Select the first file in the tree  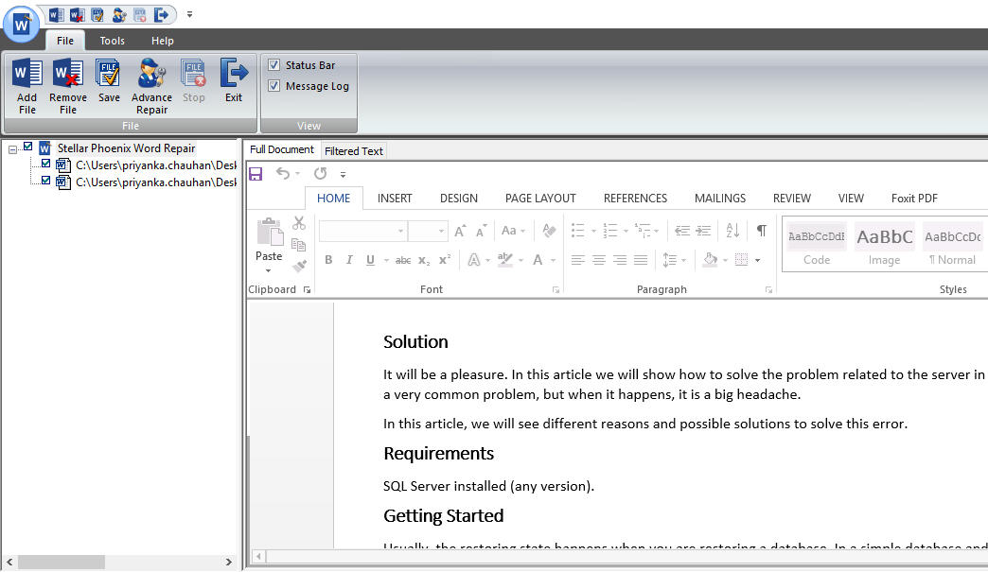click(x=155, y=165)
